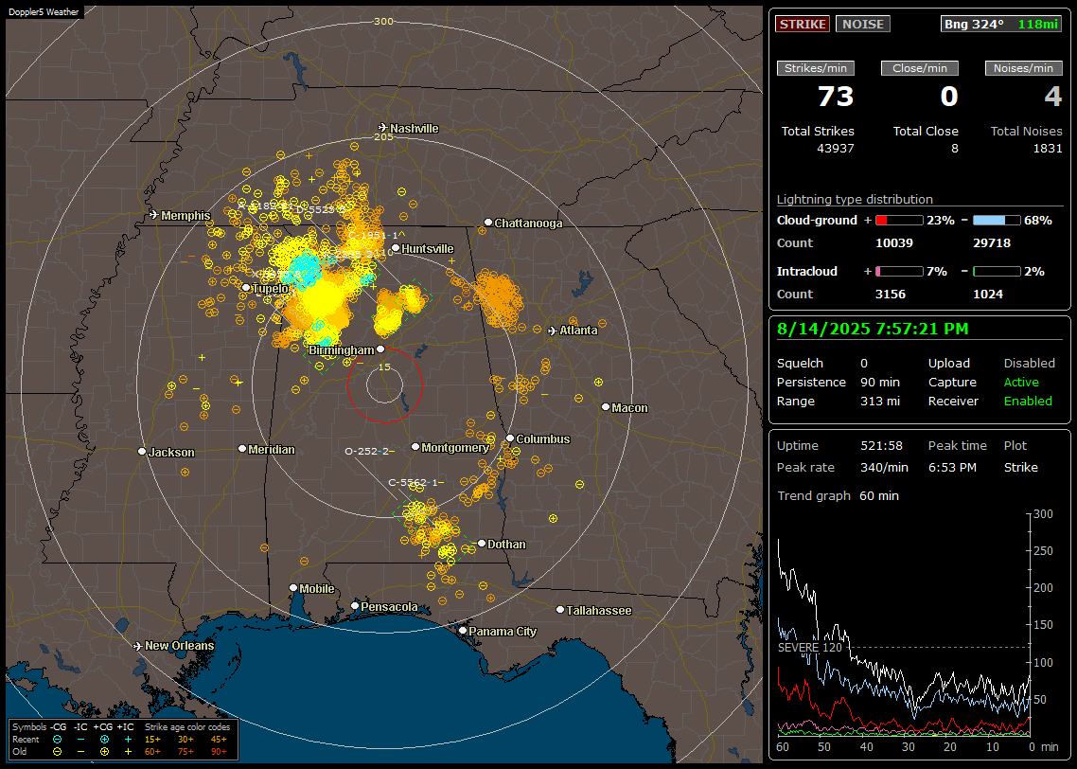Click the Nashville airport marker icon
The image size is (1077, 769).
382,128
